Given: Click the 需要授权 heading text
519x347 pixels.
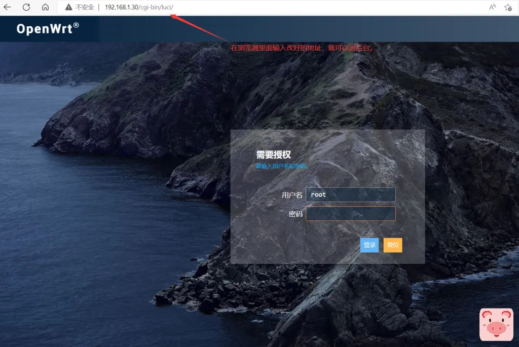Looking at the screenshot, I should click(x=273, y=155).
